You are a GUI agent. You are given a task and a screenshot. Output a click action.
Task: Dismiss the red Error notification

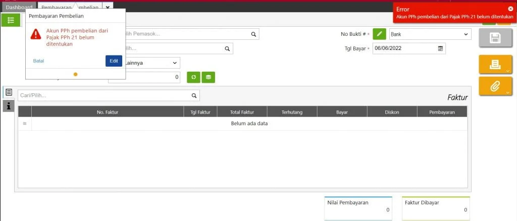tap(510, 9)
